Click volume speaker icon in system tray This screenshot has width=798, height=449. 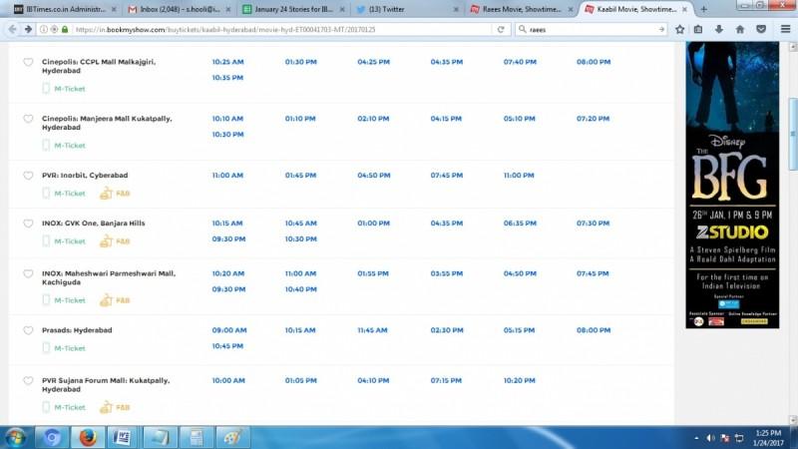point(710,438)
